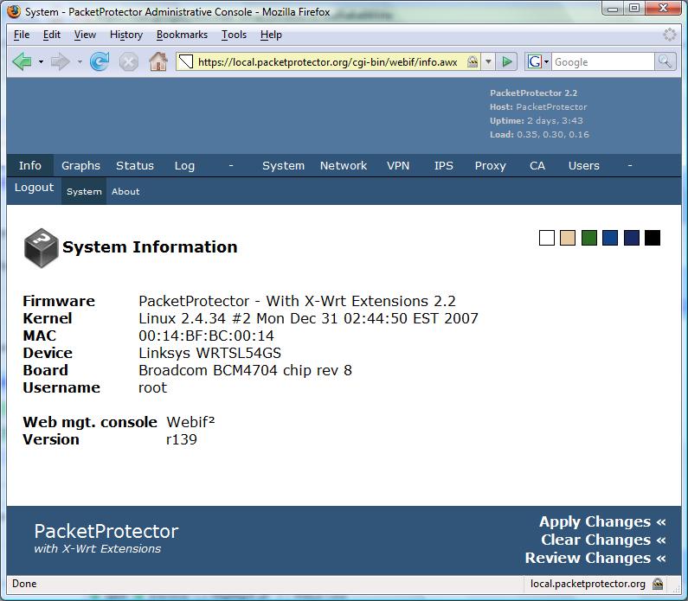The image size is (688, 601).
Task: Click the Firefox logo in title bar
Action: (14, 11)
